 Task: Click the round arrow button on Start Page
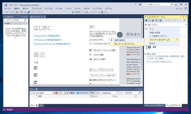(120, 35)
